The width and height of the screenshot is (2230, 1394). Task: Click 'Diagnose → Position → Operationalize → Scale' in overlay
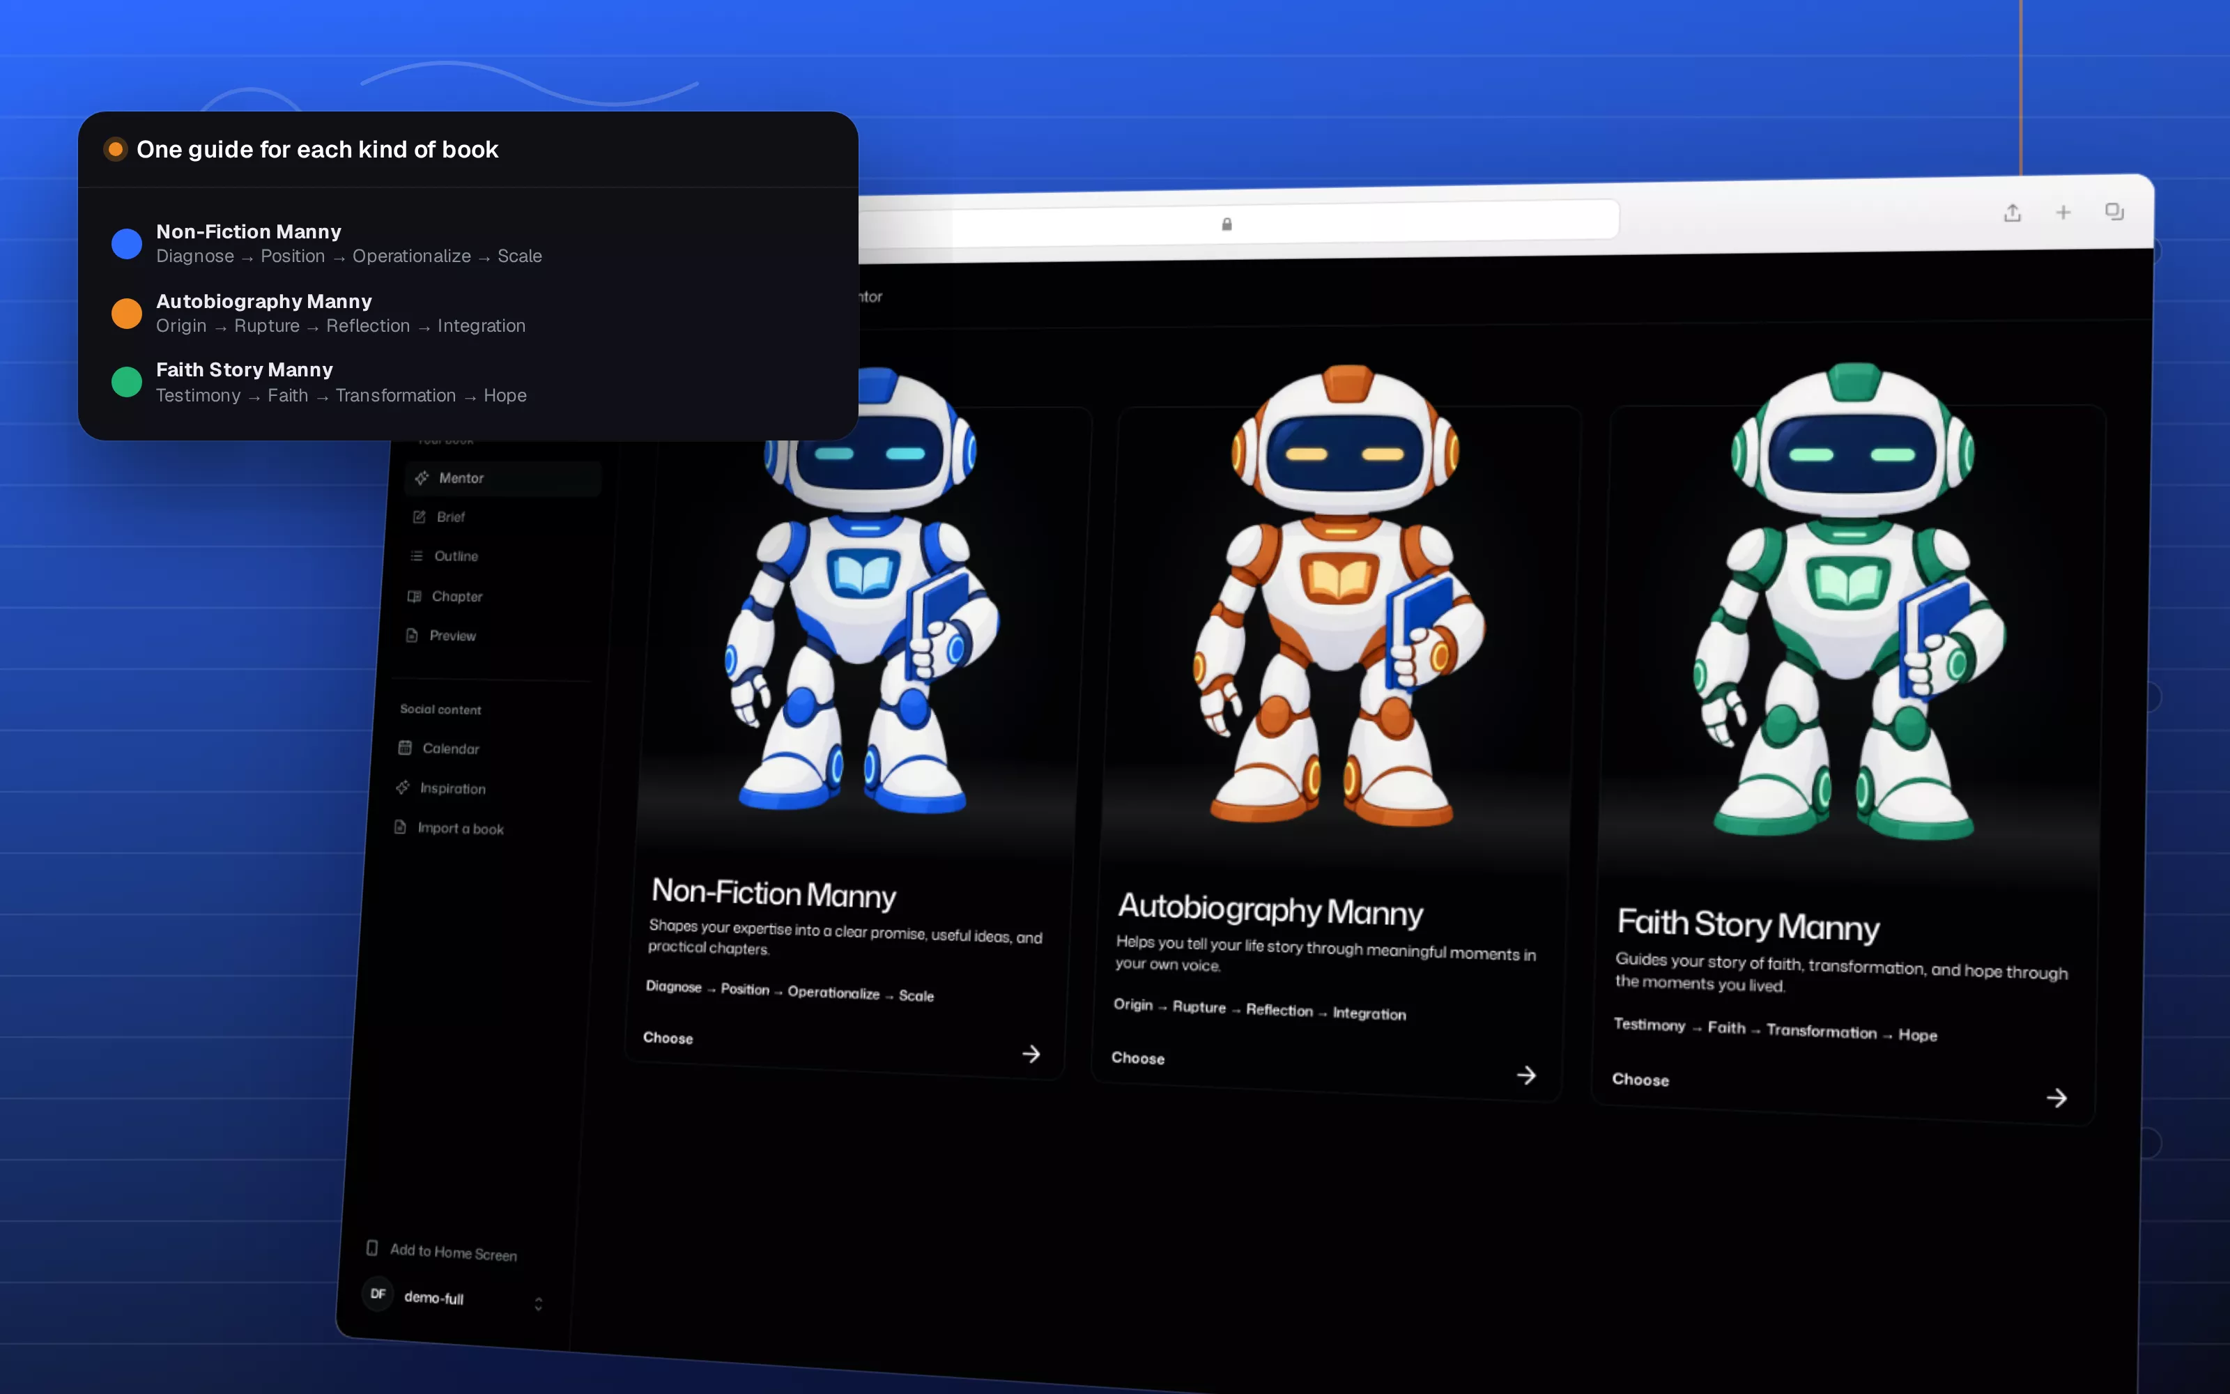[349, 256]
